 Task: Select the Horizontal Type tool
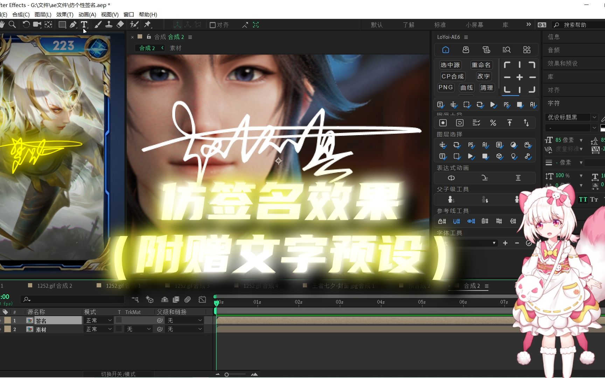(x=84, y=24)
